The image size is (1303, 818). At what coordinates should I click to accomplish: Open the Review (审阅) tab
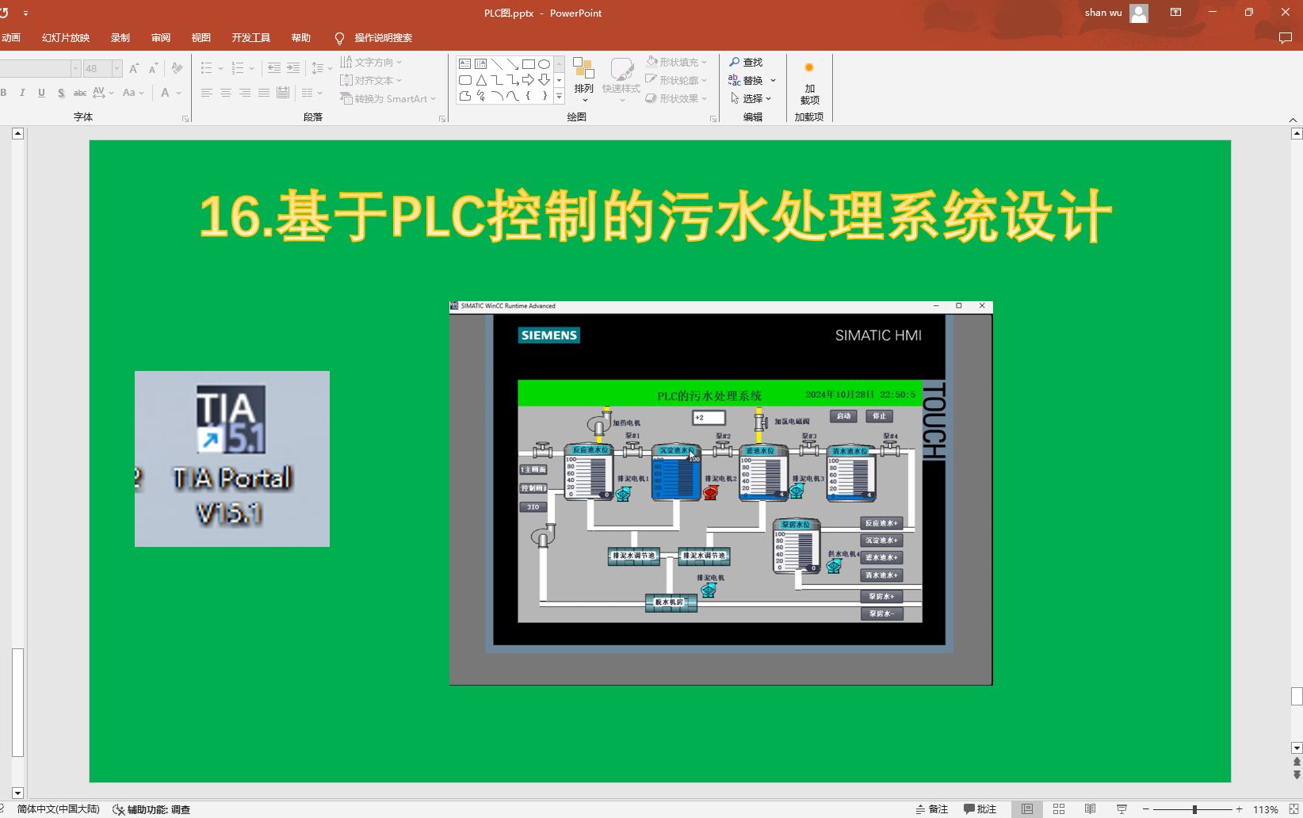point(161,38)
